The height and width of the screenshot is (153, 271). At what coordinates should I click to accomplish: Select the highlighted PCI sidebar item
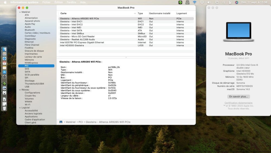[x=36, y=66]
